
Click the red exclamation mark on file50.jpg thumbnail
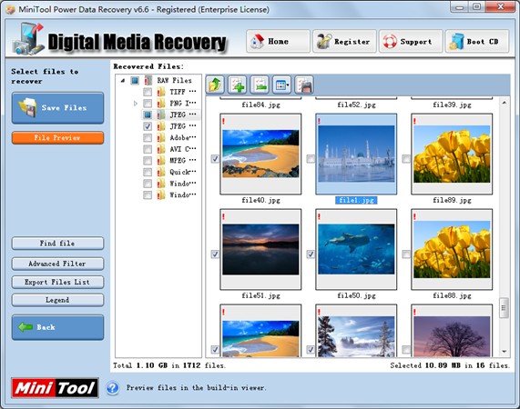tap(319, 216)
